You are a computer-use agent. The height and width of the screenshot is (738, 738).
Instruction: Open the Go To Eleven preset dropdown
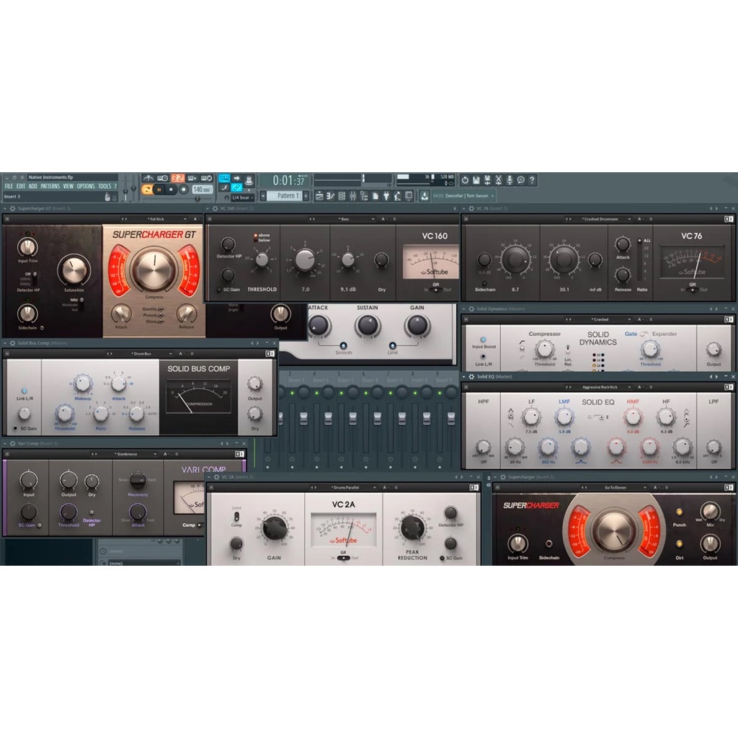pyautogui.click(x=619, y=488)
